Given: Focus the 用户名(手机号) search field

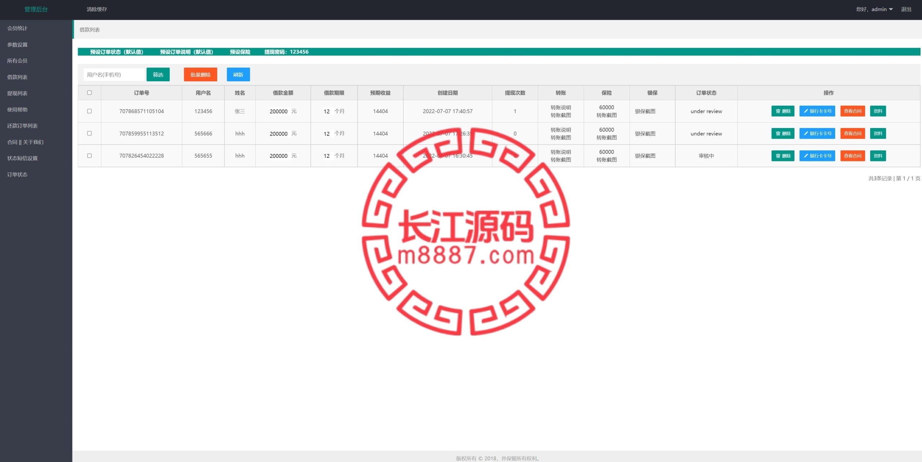Looking at the screenshot, I should [114, 74].
